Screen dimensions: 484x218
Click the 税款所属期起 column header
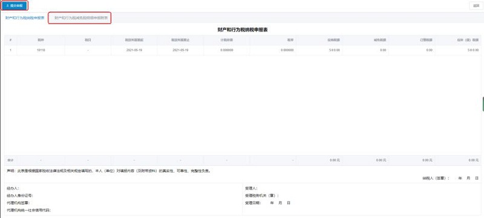coord(134,40)
